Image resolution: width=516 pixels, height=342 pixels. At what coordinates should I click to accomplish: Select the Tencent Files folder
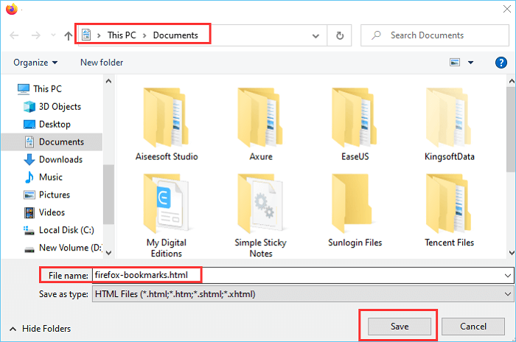point(449,211)
